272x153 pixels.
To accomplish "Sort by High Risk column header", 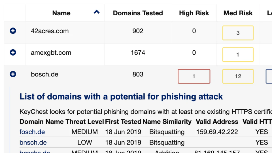I will tap(194, 13).
